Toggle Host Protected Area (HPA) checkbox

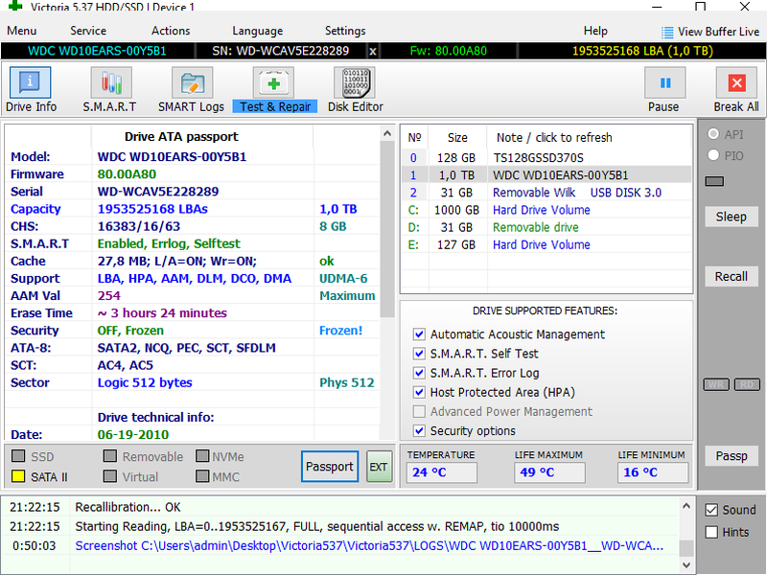point(419,392)
